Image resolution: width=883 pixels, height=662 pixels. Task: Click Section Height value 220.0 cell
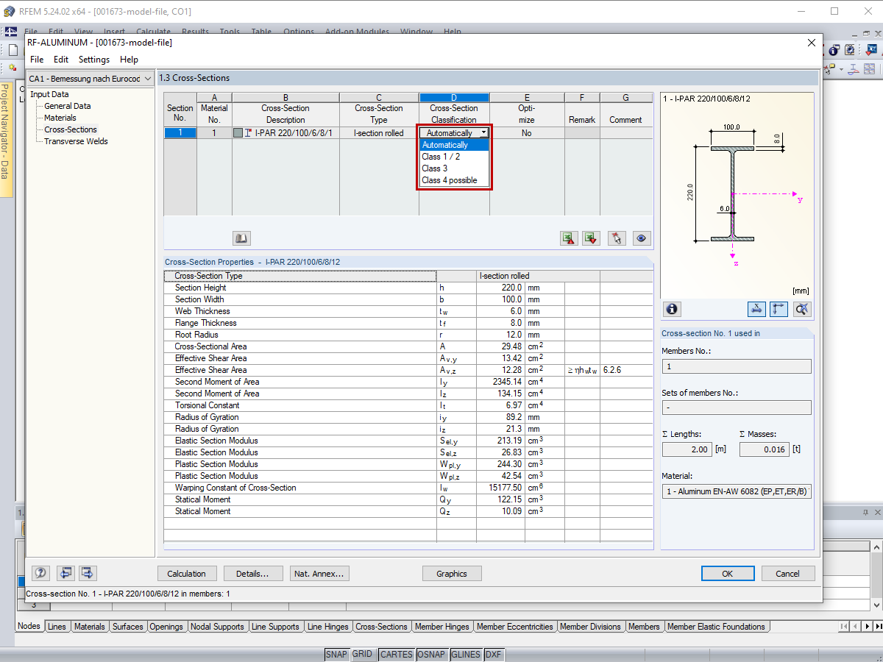[500, 288]
